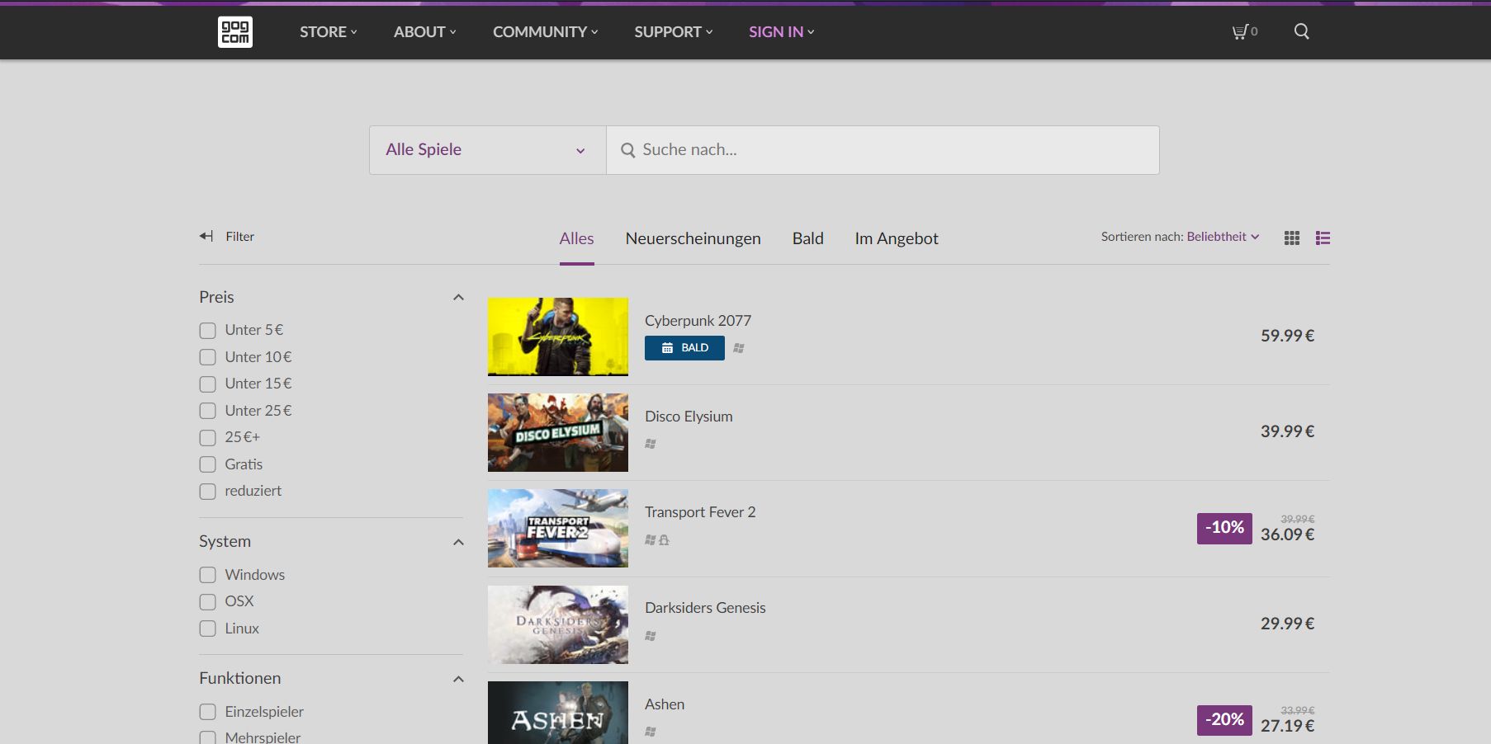Click the 39.99€ price of Disco Elysium
1491x744 pixels.
(x=1287, y=431)
